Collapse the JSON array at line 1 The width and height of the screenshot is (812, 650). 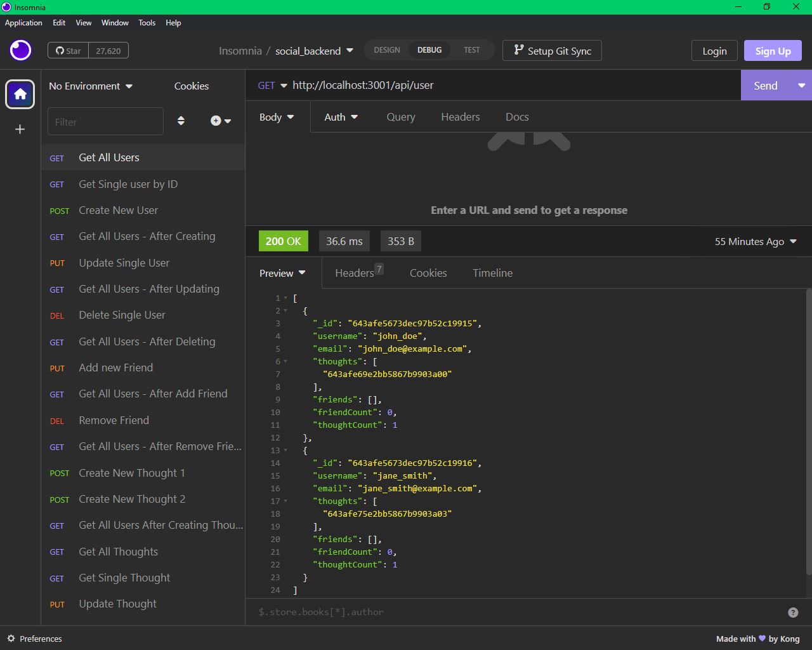[x=285, y=298]
